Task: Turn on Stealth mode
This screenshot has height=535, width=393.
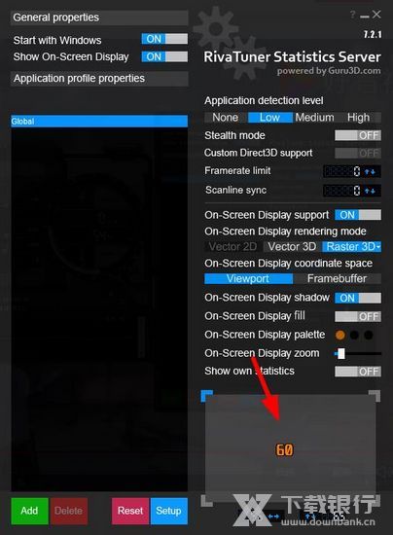Action: pyautogui.click(x=358, y=135)
